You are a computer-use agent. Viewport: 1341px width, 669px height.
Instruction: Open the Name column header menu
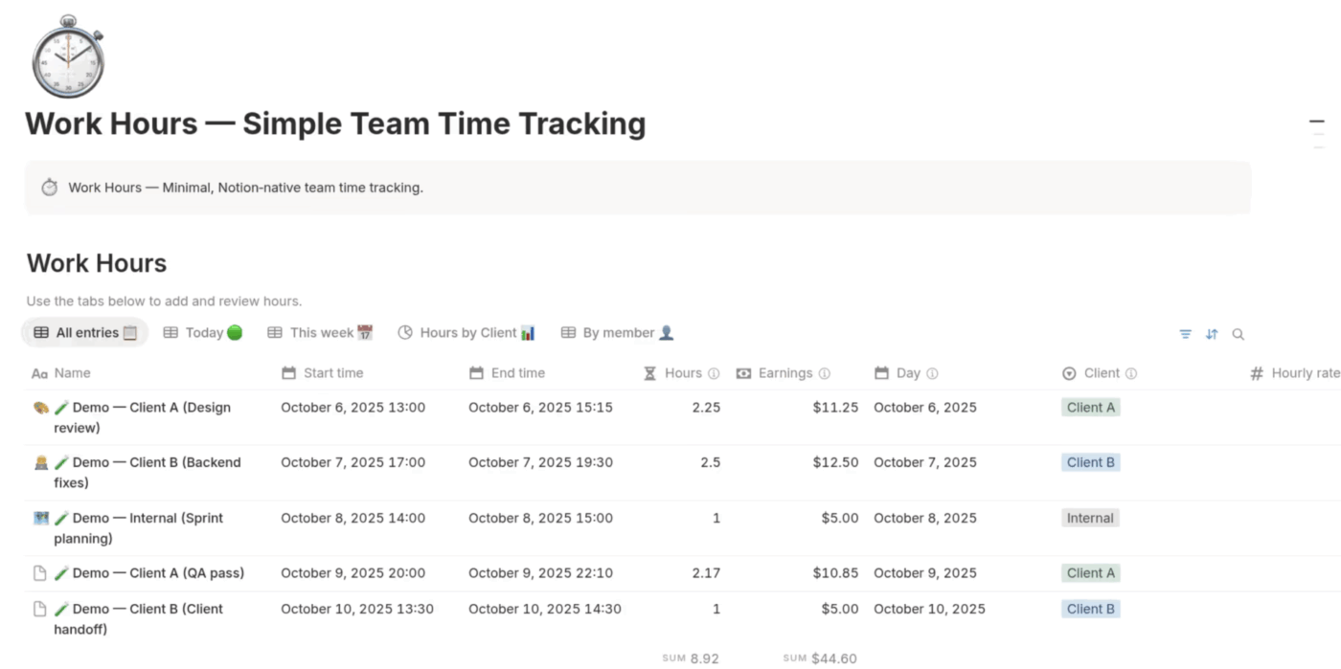pyautogui.click(x=72, y=373)
